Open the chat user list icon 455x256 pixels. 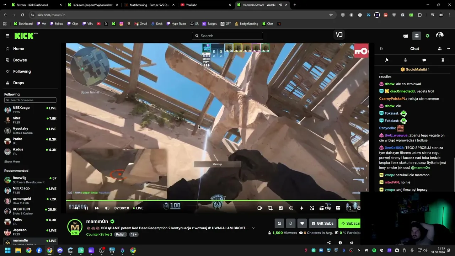click(x=440, y=49)
